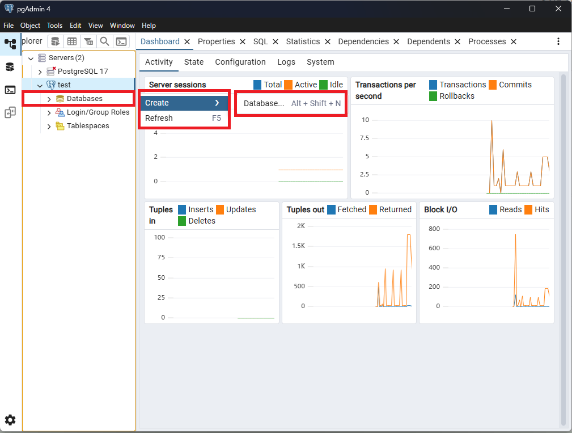Select the Login/Group Roles tree row
Screen dimensions: 572x433
[79, 112]
